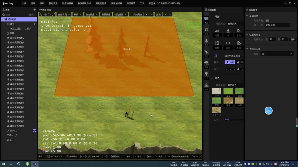
Task: Click the 确认 map size button
Action: pyautogui.click(x=293, y=39)
